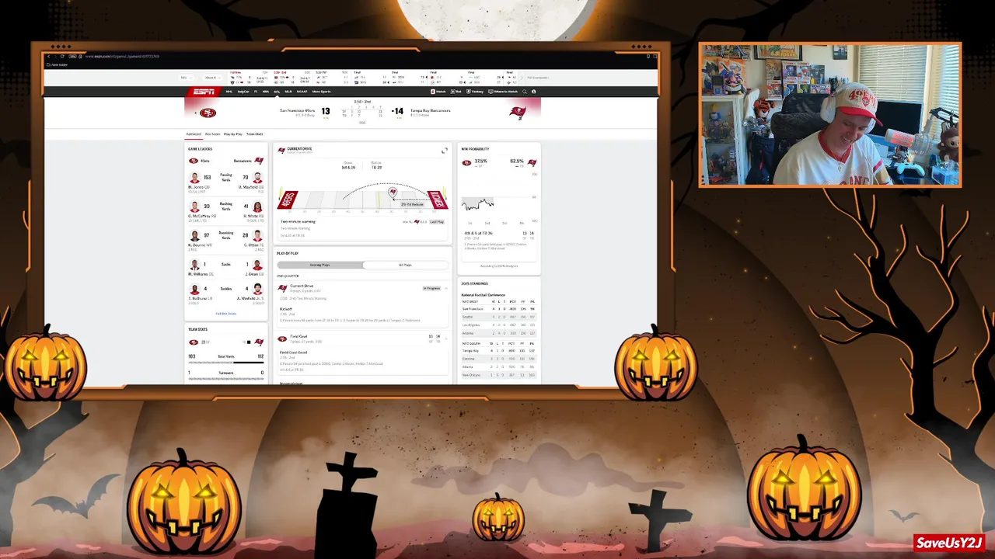Collapse the Field Goal drive section

click(x=445, y=339)
